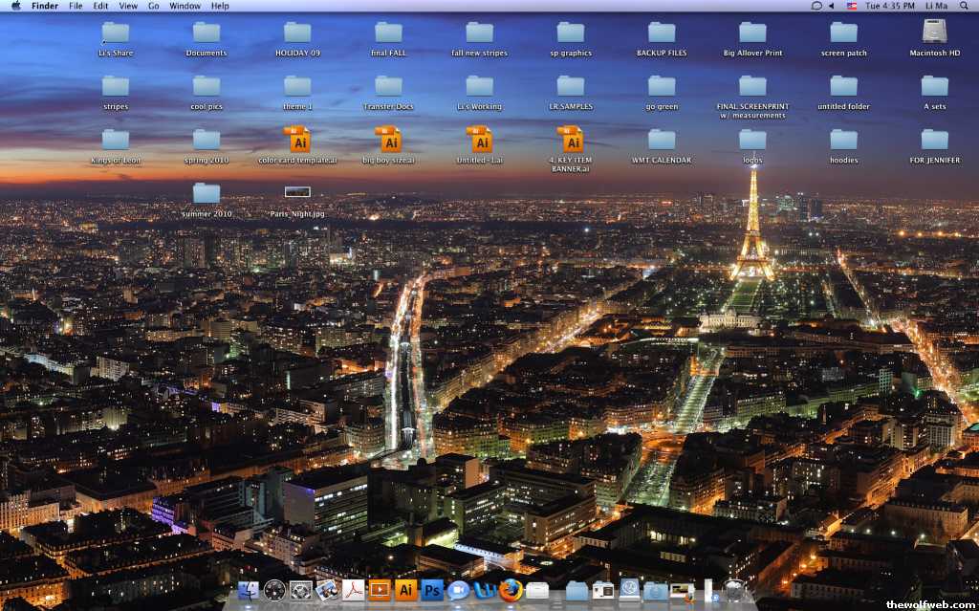979x611 pixels.
Task: Select the big boy size.ai file
Action: click(x=388, y=140)
